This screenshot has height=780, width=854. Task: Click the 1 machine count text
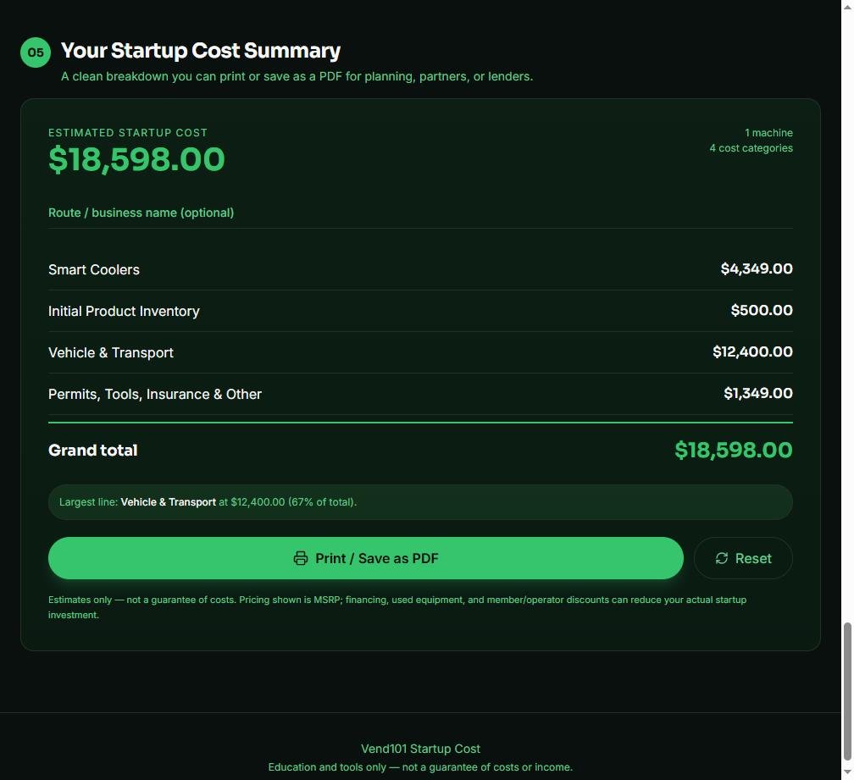pos(768,133)
